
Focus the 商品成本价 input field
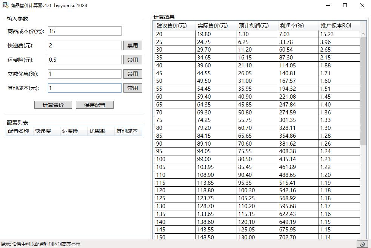tap(85, 31)
